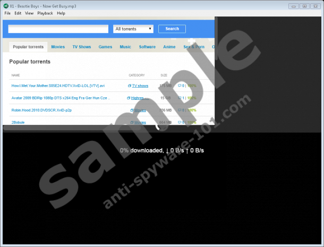
Task: Switch to the Movies tab
Action: click(x=58, y=47)
